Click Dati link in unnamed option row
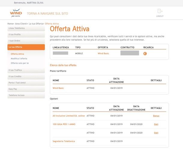The height and width of the screenshot is (150, 183). (x=156, y=133)
